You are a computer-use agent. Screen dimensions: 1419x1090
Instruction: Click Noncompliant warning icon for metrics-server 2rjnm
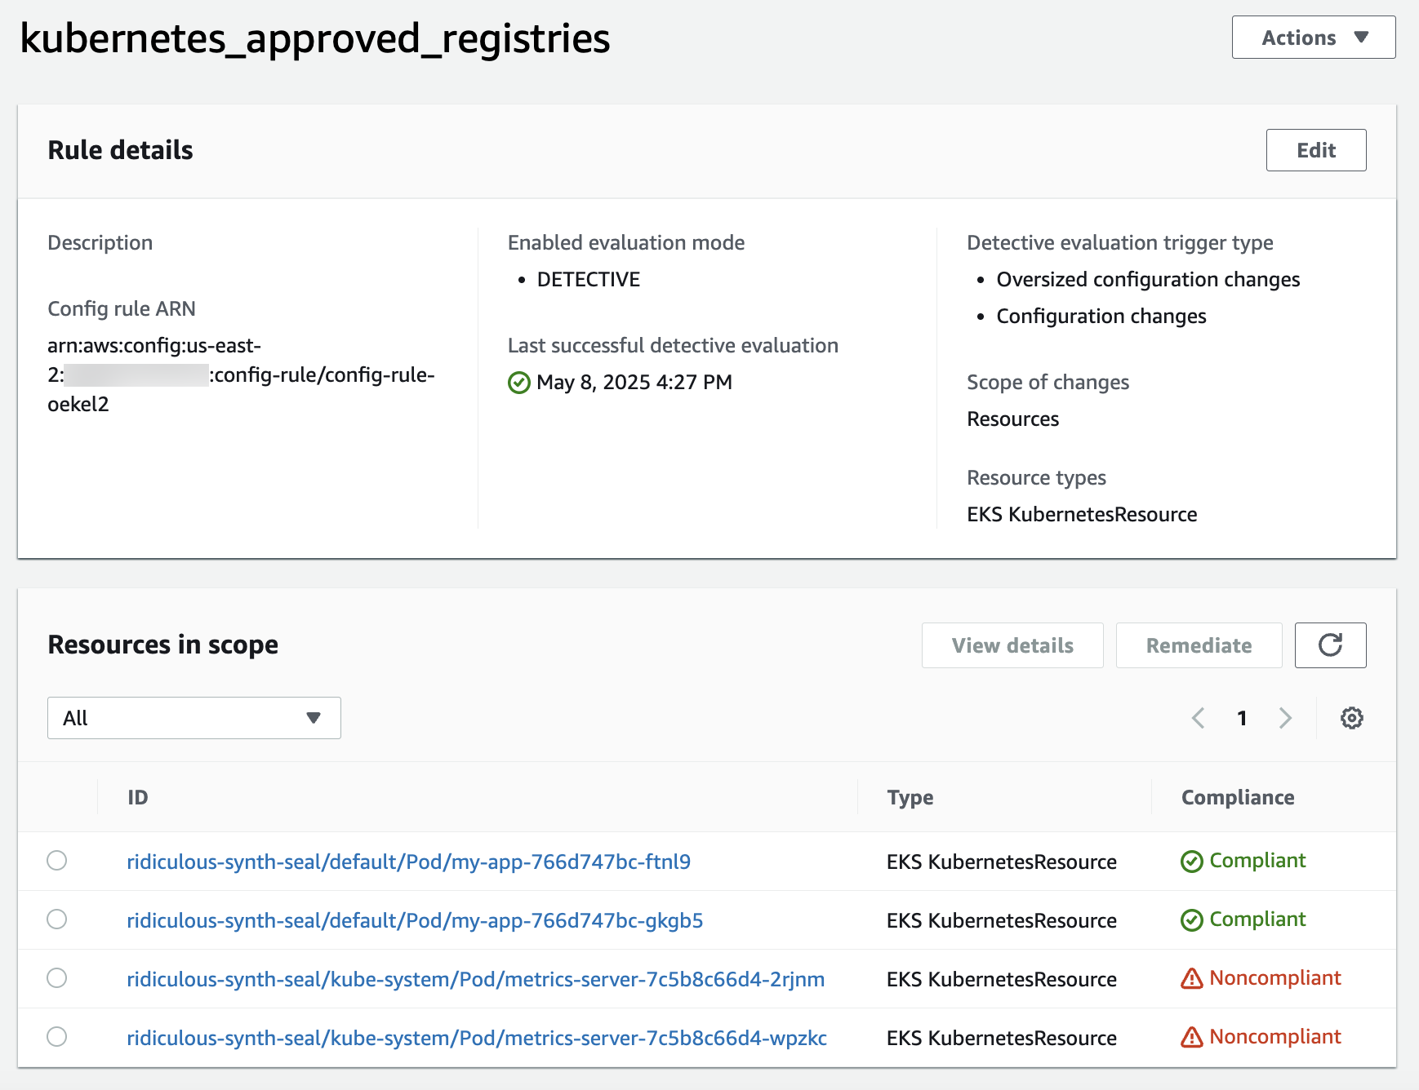click(x=1191, y=978)
